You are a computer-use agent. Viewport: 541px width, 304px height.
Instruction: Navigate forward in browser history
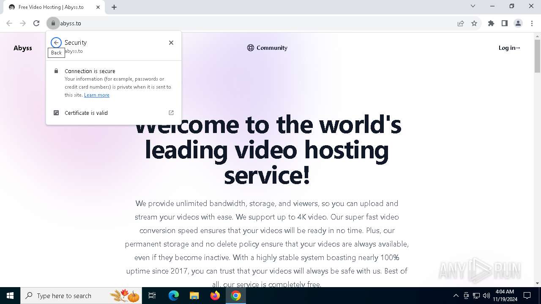click(x=23, y=23)
